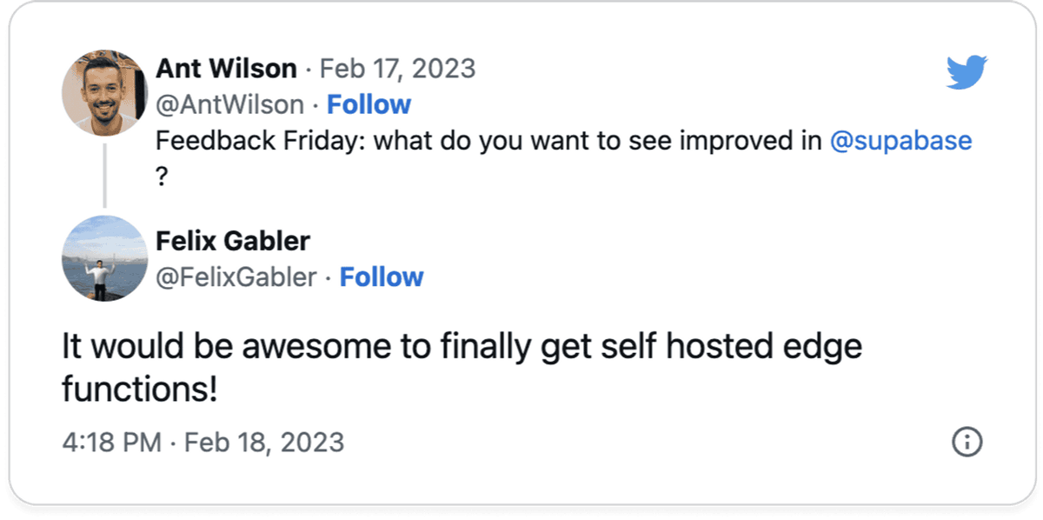Open the tweet info circle icon

[x=967, y=443]
